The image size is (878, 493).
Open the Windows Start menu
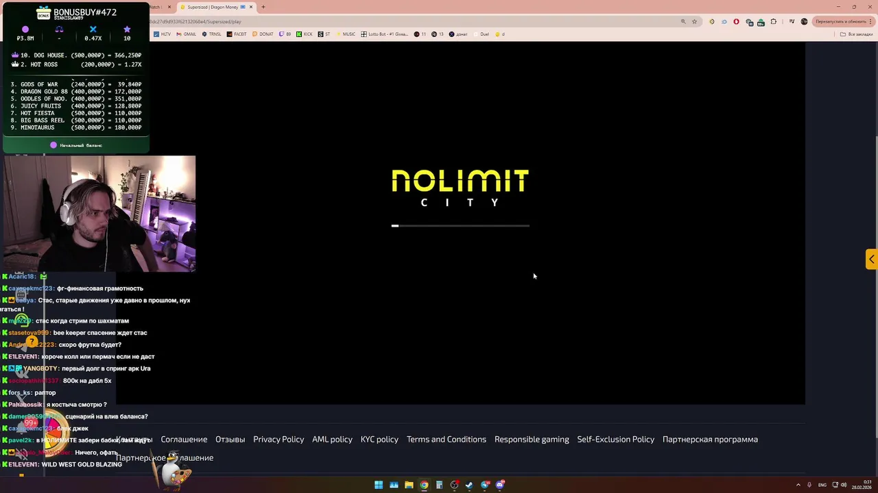coord(379,485)
